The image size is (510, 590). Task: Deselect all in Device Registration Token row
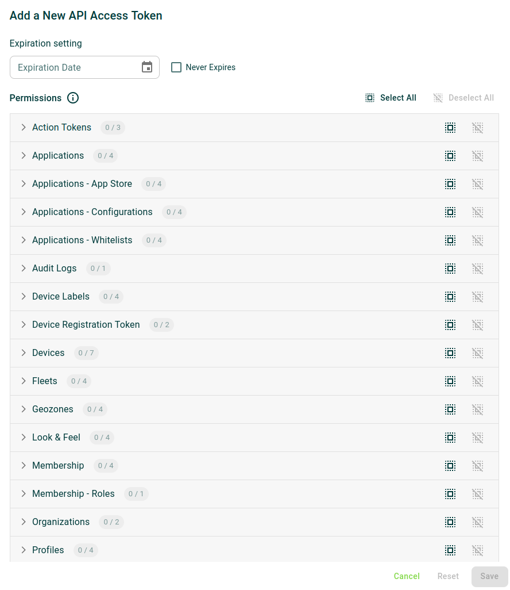click(x=478, y=325)
